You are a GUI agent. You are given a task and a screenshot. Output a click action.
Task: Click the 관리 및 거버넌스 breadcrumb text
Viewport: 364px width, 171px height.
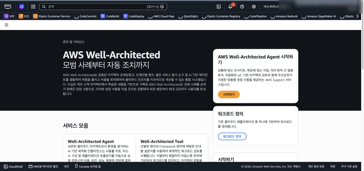pos(74,42)
